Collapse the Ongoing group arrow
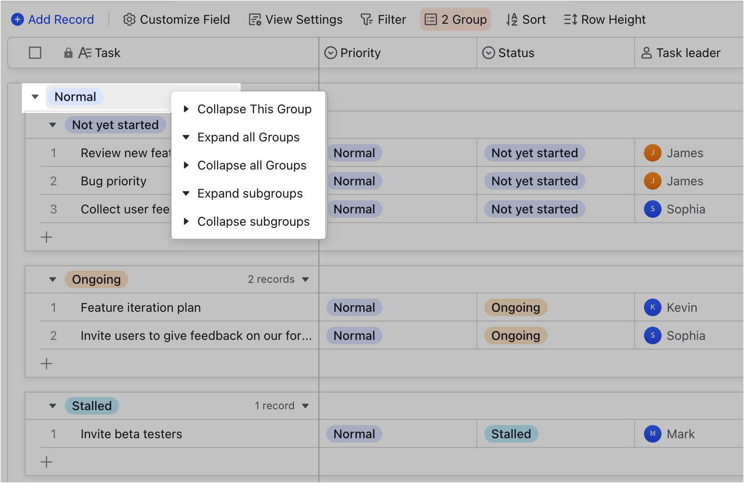The image size is (744, 483). pos(53,279)
